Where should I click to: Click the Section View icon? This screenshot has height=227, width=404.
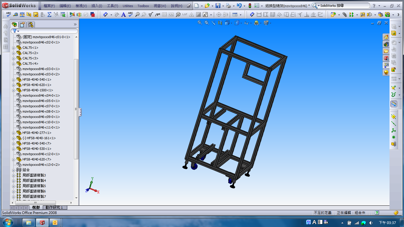coord(220,23)
